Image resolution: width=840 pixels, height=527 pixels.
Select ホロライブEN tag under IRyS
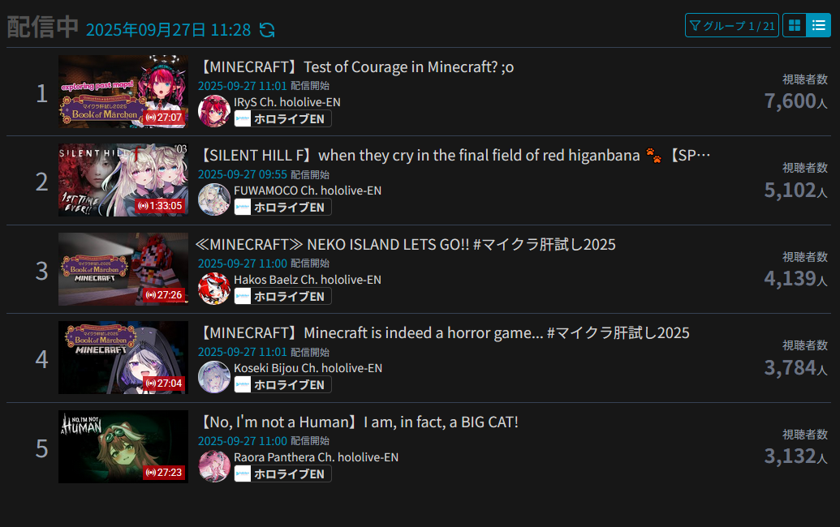[283, 118]
